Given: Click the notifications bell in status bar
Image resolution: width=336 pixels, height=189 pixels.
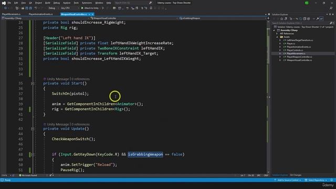Looking at the screenshot, I should [x=332, y=180].
